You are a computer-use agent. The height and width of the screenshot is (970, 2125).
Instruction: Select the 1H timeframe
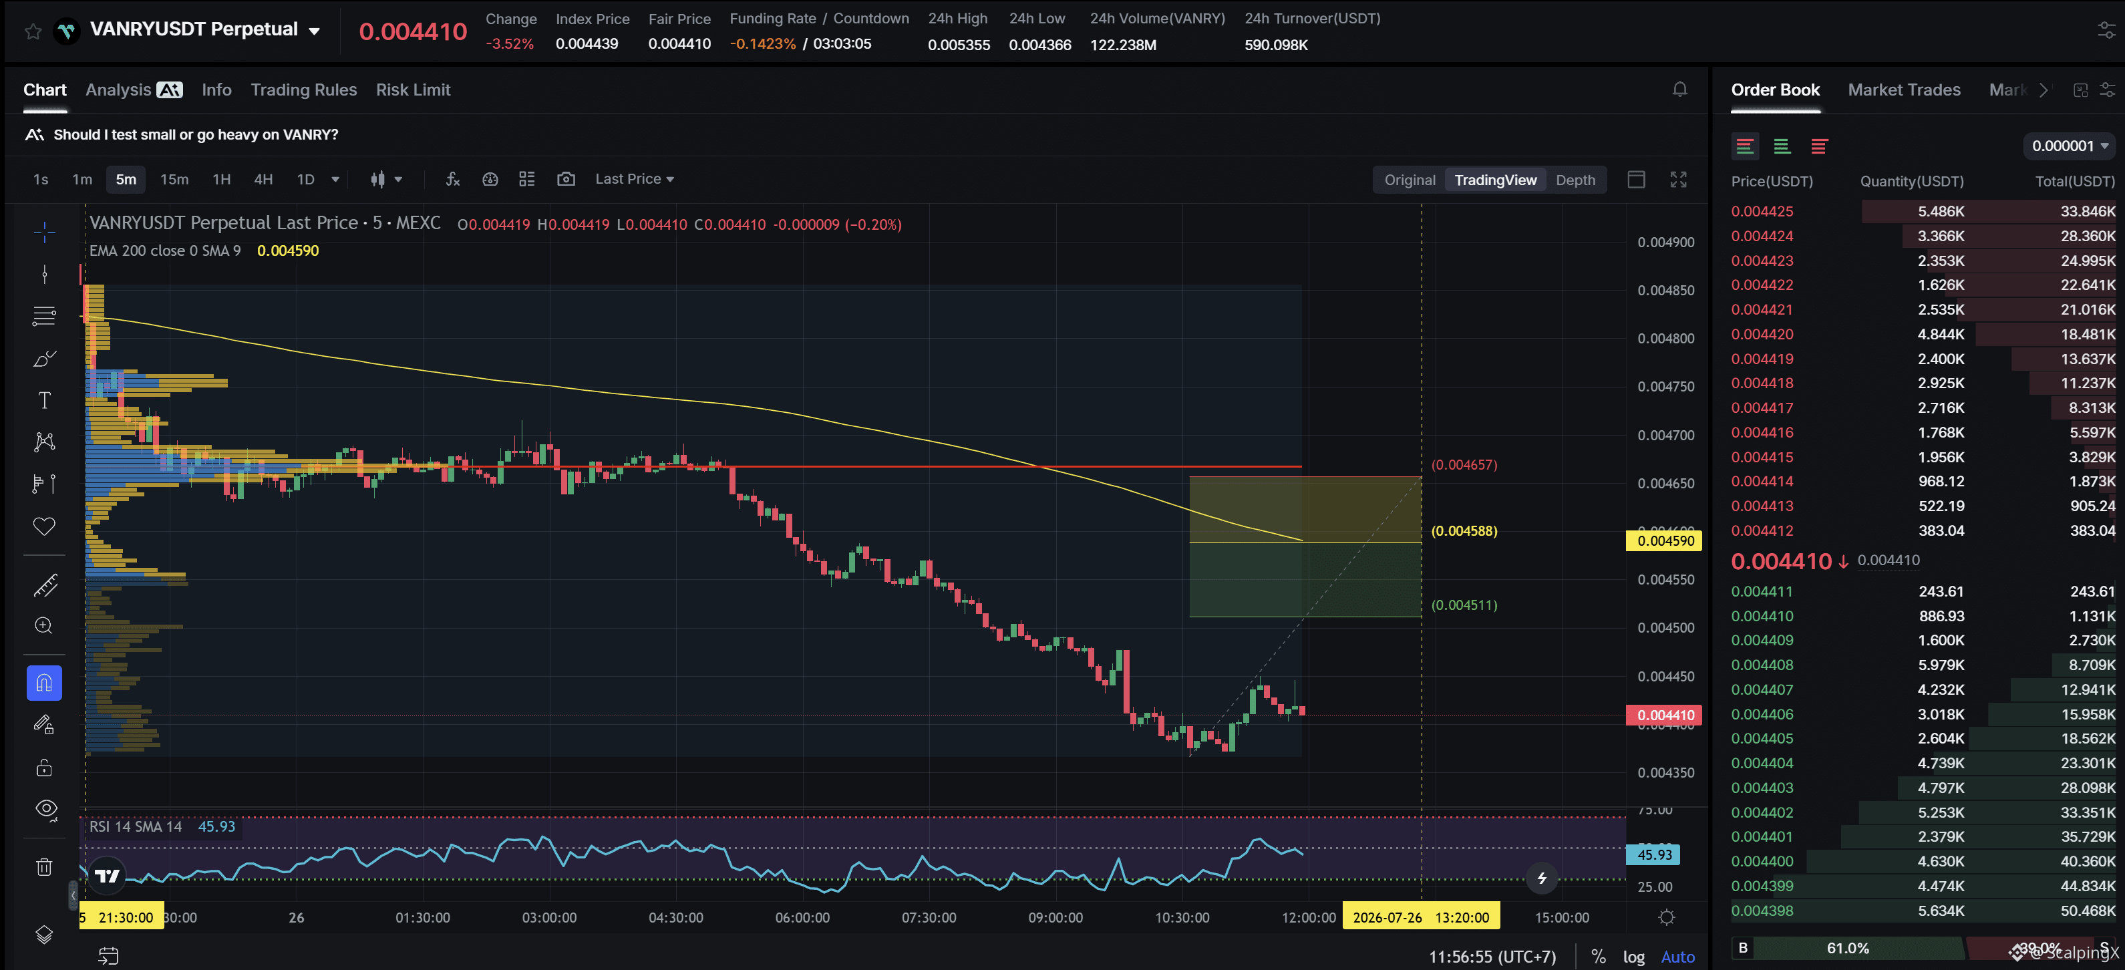221,179
